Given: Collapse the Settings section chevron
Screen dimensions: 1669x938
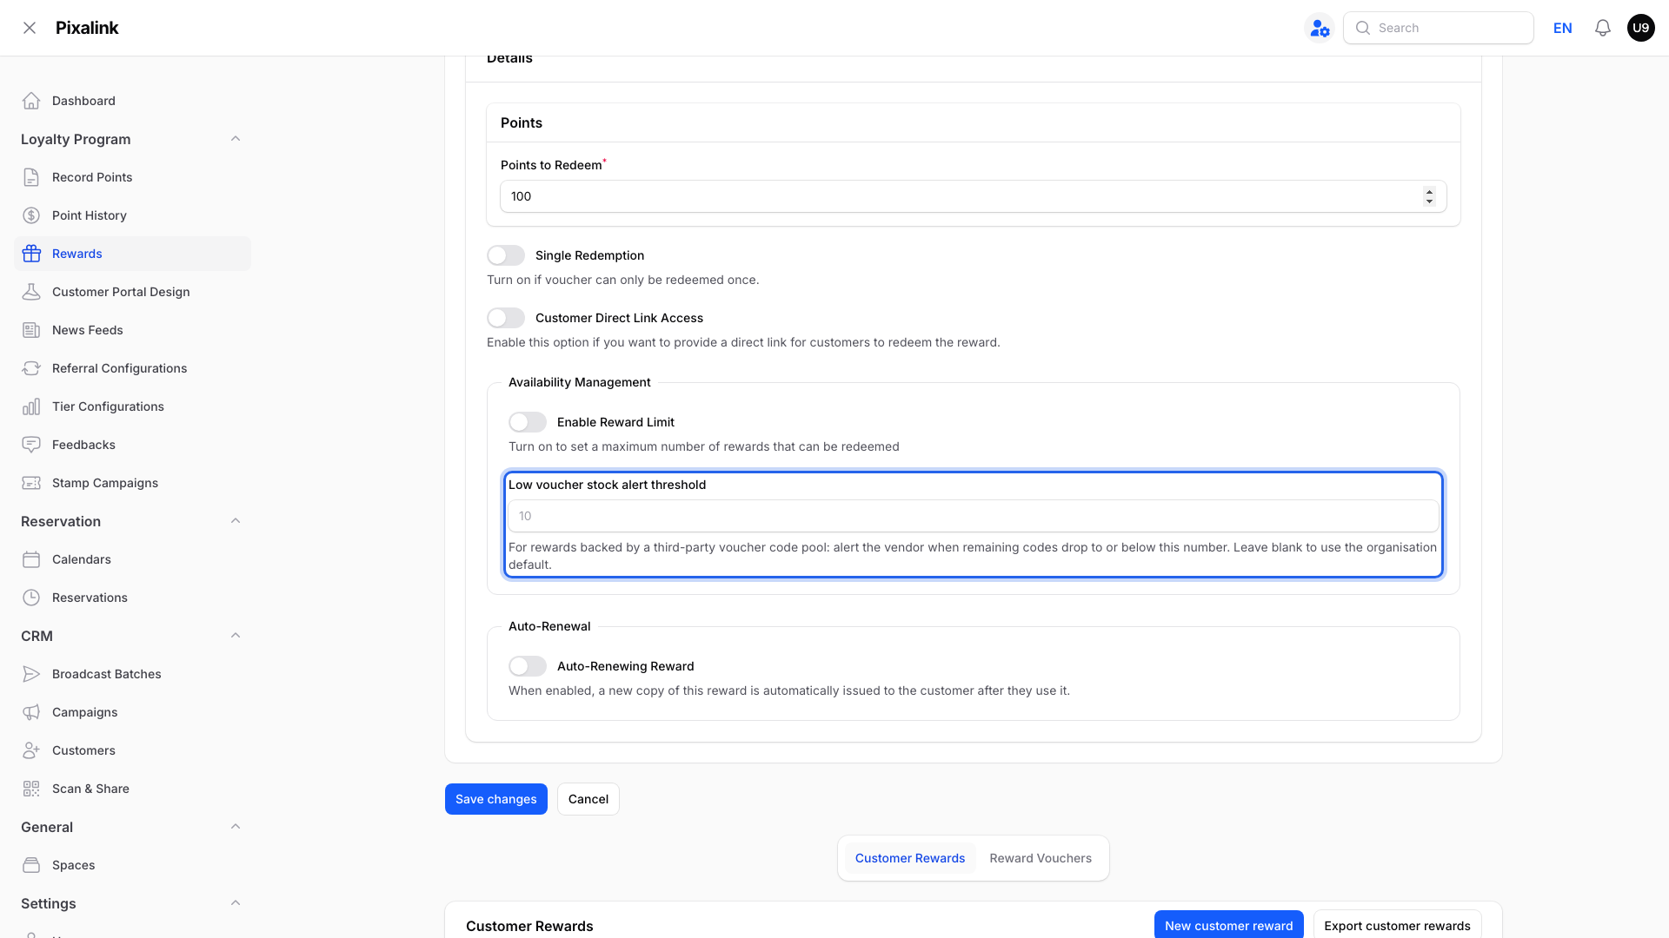Looking at the screenshot, I should coord(236,903).
